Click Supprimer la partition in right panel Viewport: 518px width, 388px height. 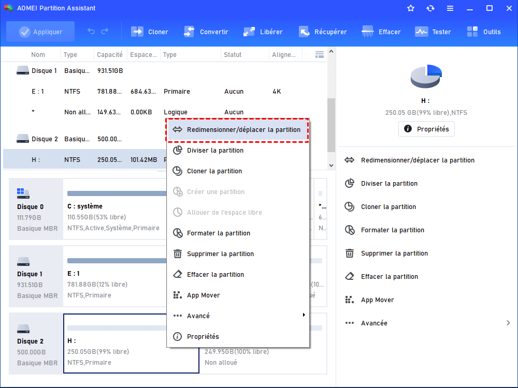coord(394,253)
